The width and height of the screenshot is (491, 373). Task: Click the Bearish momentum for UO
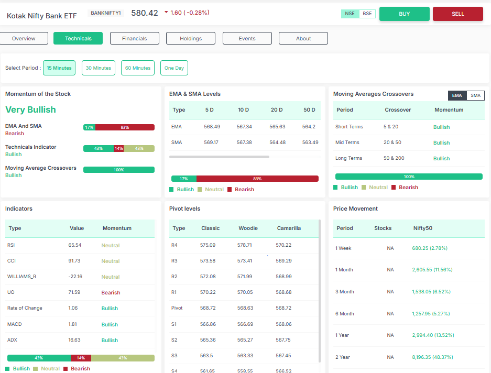(x=111, y=292)
